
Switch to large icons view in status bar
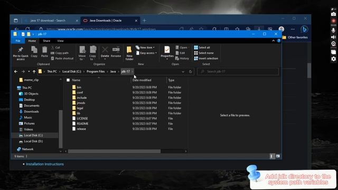point(278,156)
